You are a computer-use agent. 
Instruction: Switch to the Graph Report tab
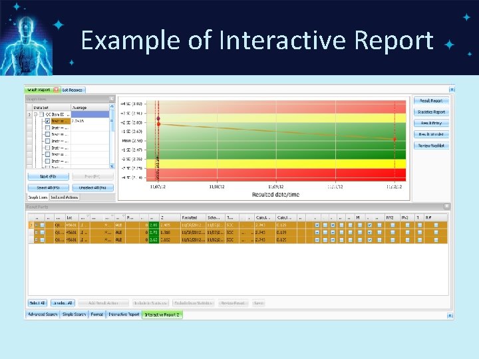(x=39, y=90)
